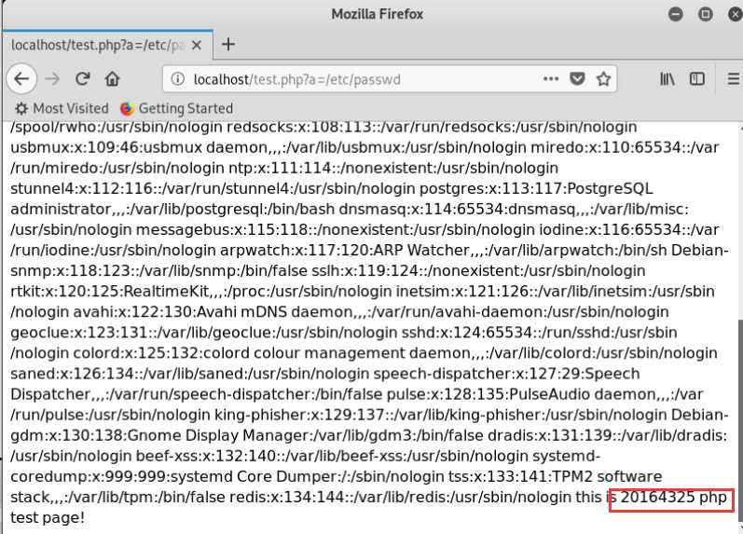Screen dimensions: 743x534
Task: Close the localhost/test.php tab
Action: coord(197,45)
